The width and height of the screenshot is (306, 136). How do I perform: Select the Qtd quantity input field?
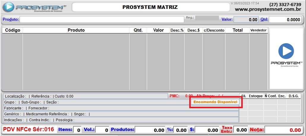285,20
